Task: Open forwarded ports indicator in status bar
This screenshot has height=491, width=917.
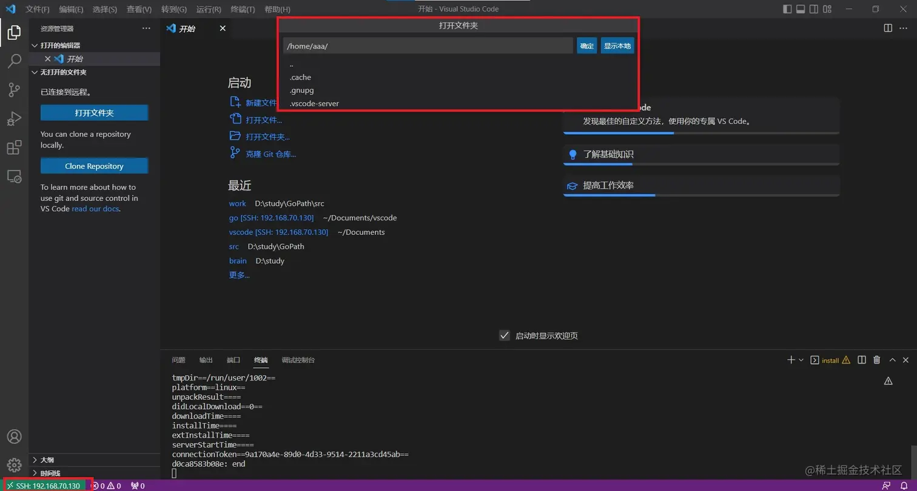Action: 138,486
